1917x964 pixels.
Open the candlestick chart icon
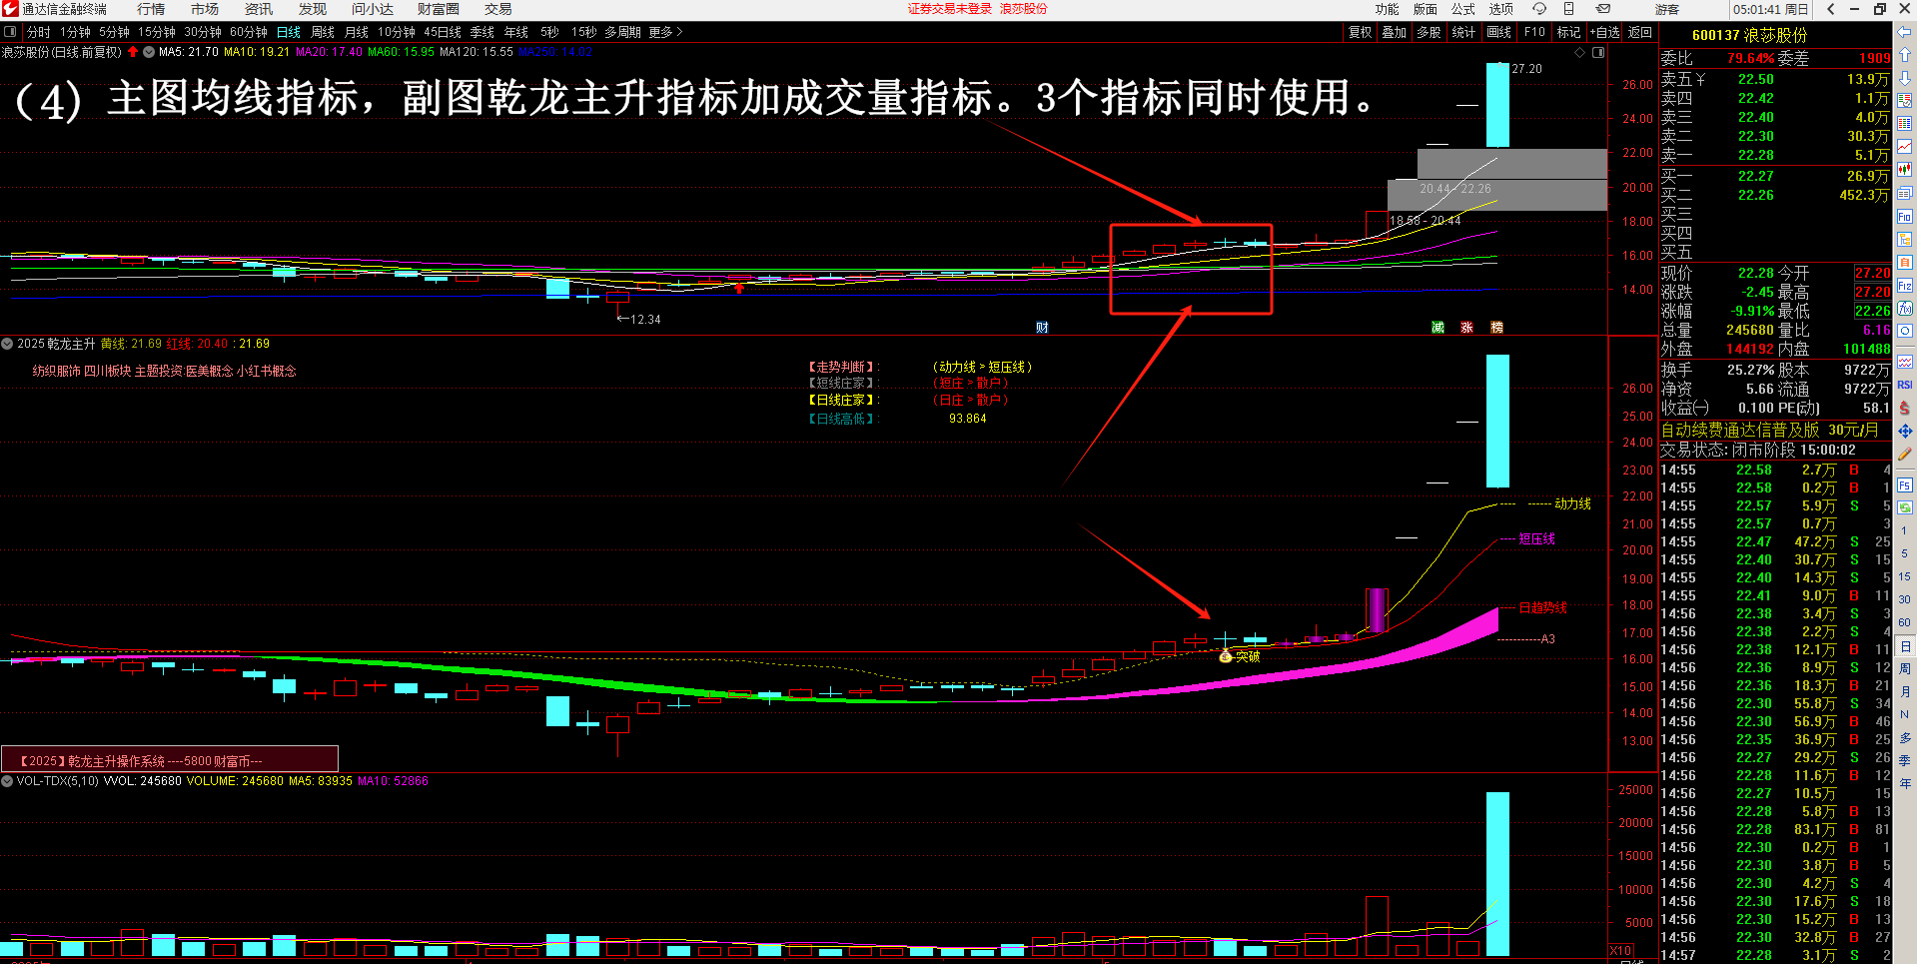coord(1905,169)
